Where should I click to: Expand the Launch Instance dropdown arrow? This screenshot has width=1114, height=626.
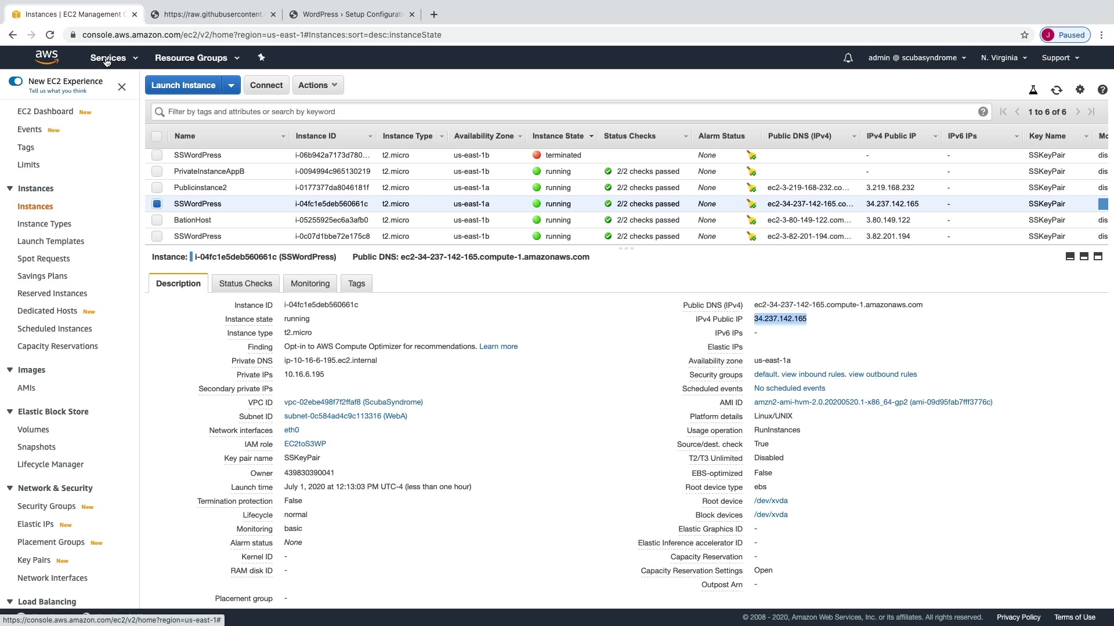tap(231, 85)
